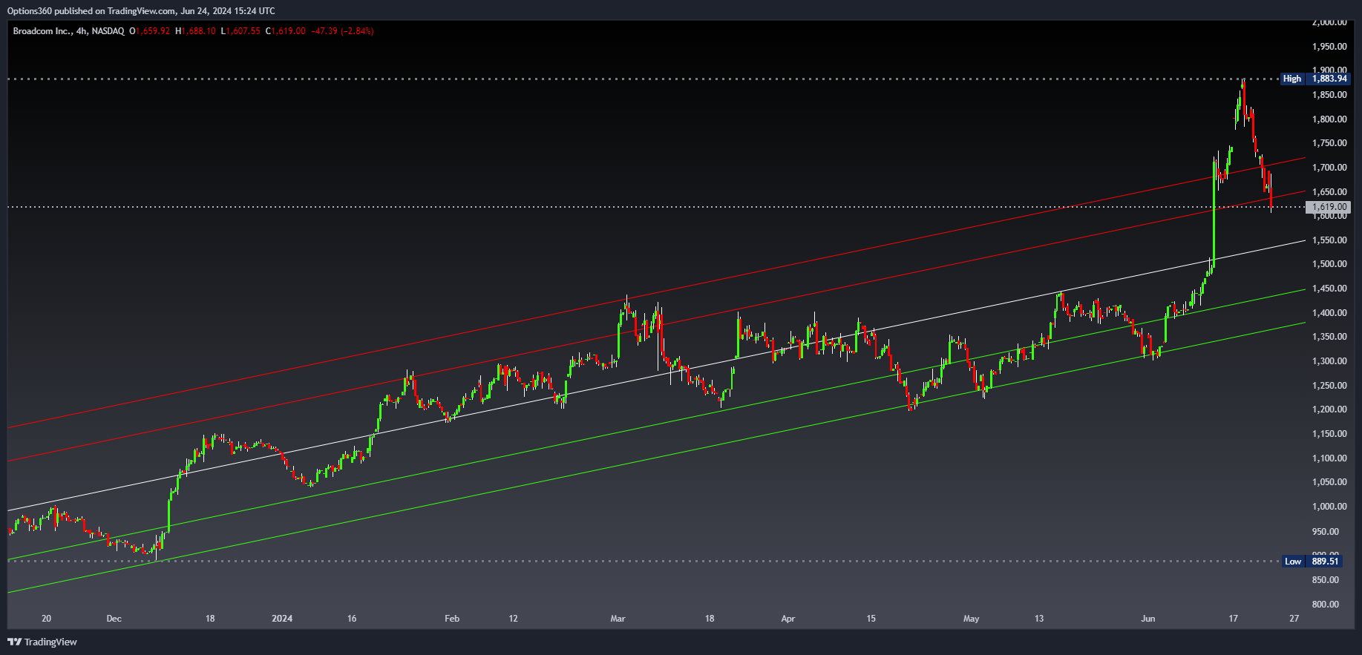Click the 17 date label on time axis
Viewport: 1362px width, 655px height.
pos(1233,619)
